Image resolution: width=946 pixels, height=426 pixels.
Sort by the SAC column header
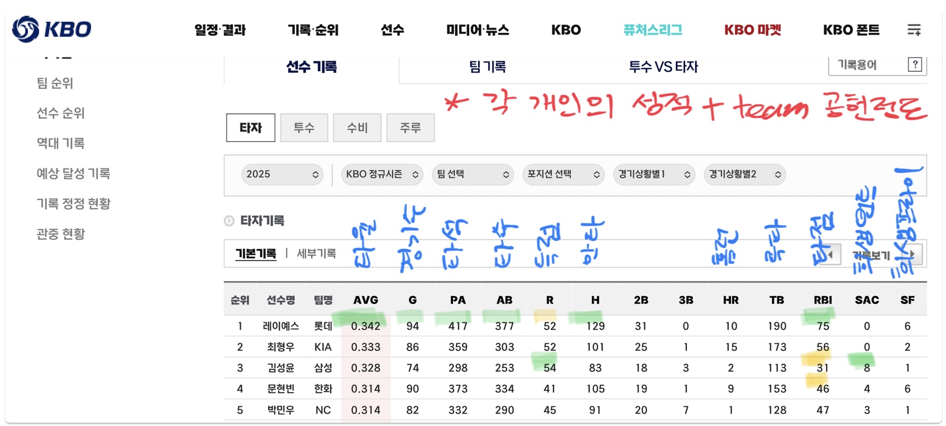(x=867, y=301)
